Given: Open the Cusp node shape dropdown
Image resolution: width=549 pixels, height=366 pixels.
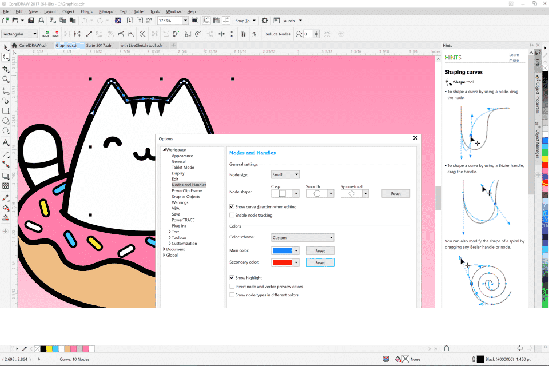Looking at the screenshot, I should coord(296,193).
